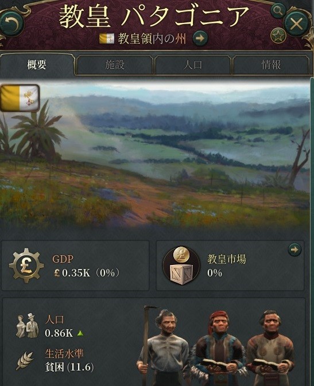Open the 教皇市場 market link
This screenshot has width=314, height=386.
coord(227,259)
